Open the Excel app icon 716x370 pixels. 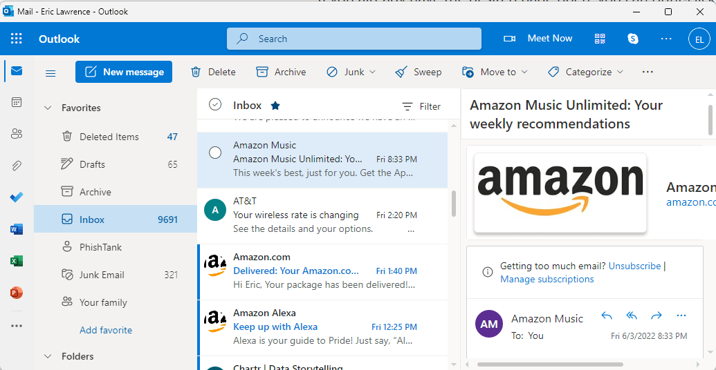tap(17, 261)
